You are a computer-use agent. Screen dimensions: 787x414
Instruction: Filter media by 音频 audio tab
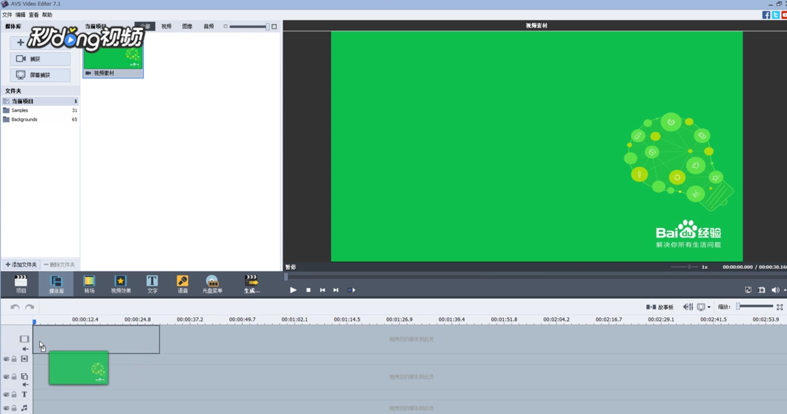[x=209, y=26]
